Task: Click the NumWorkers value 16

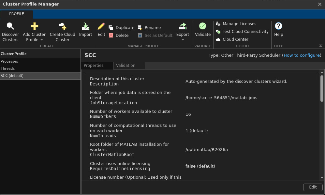Action: tap(188, 114)
